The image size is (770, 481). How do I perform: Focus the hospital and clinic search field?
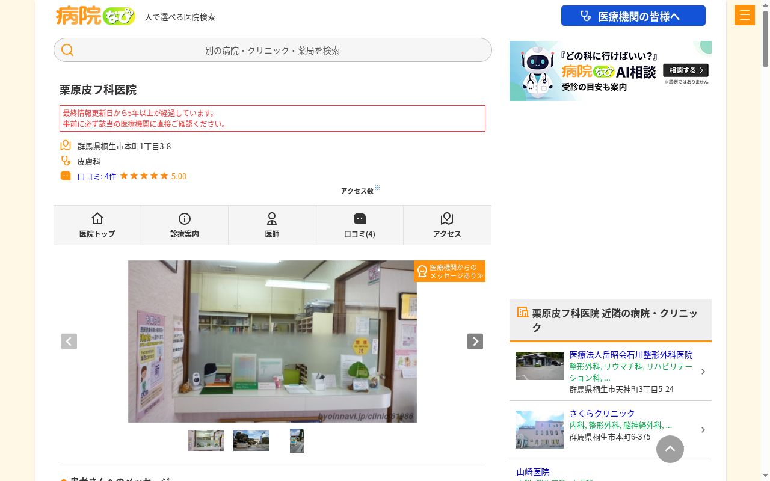coord(273,50)
